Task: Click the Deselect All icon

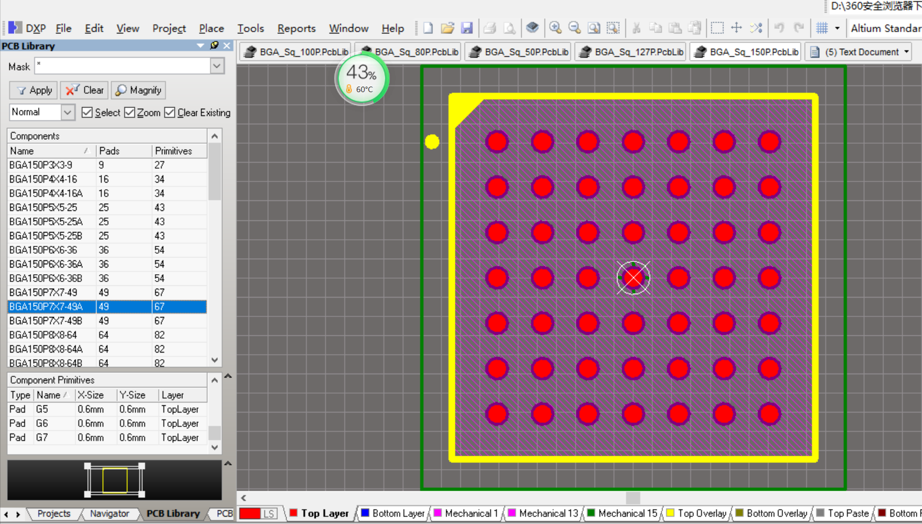Action: 756,28
